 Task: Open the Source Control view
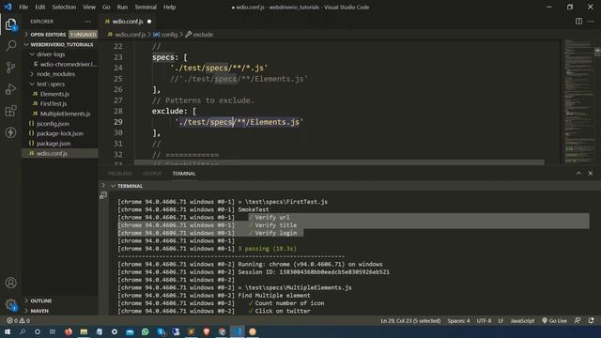click(10, 68)
